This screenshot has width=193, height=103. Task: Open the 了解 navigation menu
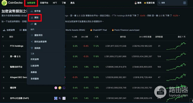tap(64, 3)
